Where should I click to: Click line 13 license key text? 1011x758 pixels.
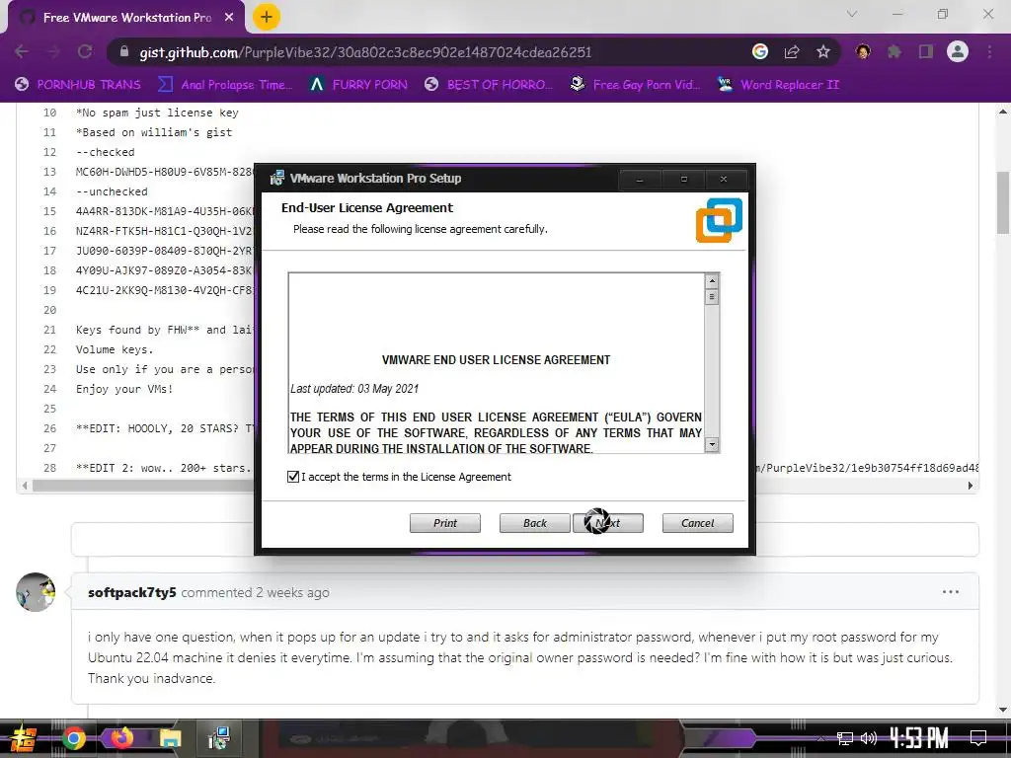pyautogui.click(x=165, y=172)
